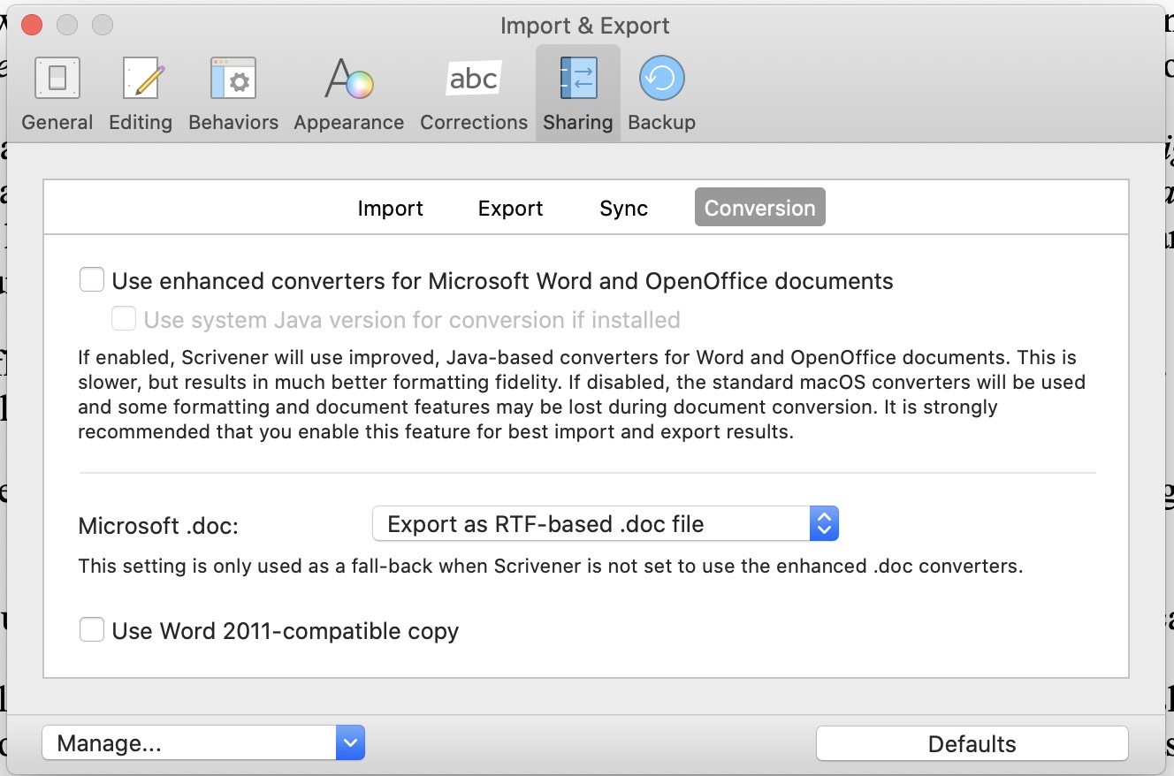Select the Conversion tab

(760, 208)
